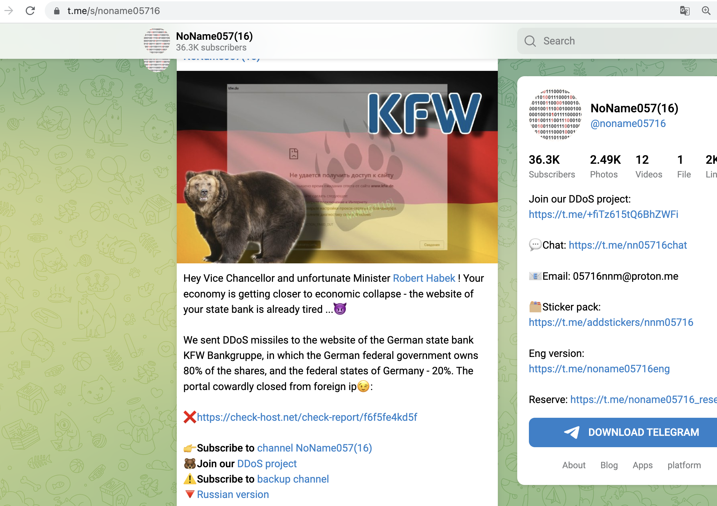Select the @noname05716 handle link

[628, 124]
